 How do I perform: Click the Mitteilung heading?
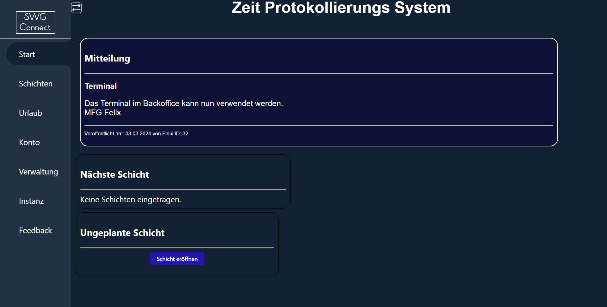(107, 58)
